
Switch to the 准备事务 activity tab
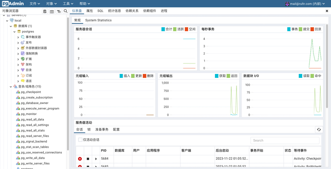[x=102, y=129]
